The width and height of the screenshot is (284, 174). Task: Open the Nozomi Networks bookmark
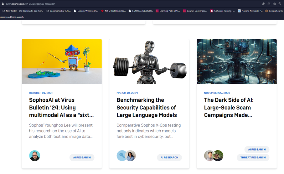coord(250,11)
